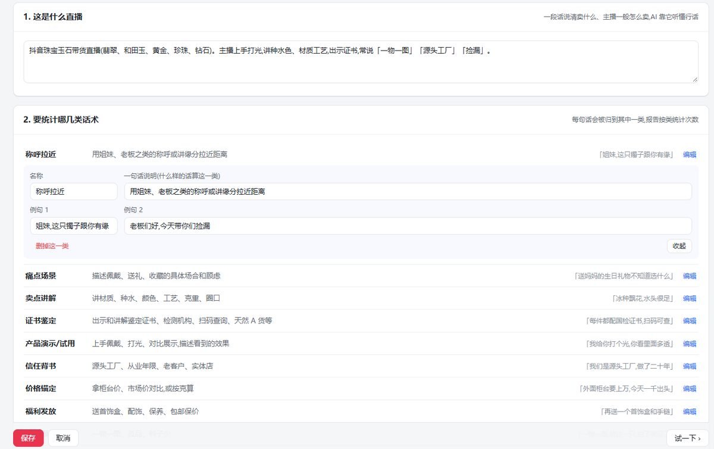The image size is (714, 449).
Task: Click the 例句 2 input field
Action: 408,226
